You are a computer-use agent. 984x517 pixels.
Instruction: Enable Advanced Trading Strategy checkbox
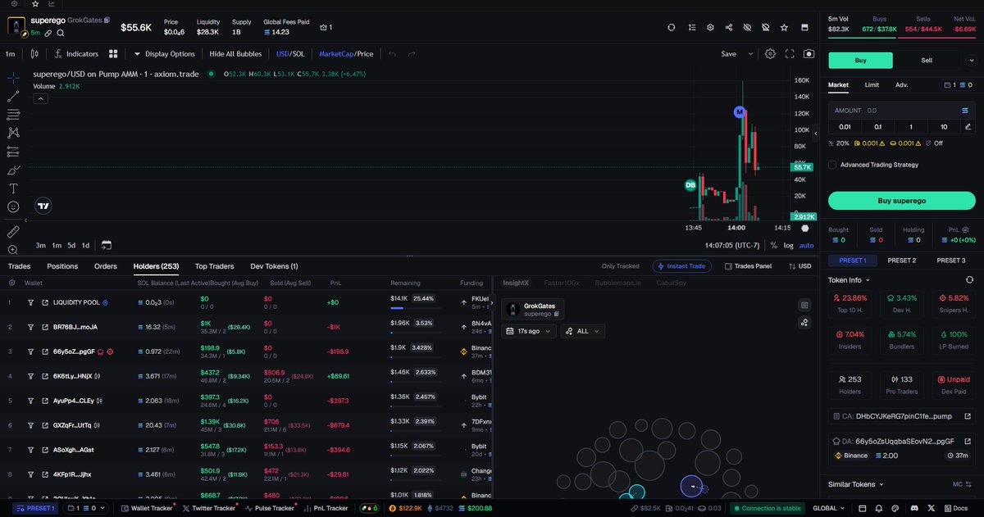pos(832,165)
